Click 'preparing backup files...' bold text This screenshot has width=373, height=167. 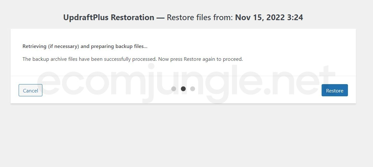(x=119, y=46)
